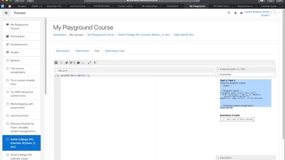Click the Test 1 comment result text

tap(228, 80)
